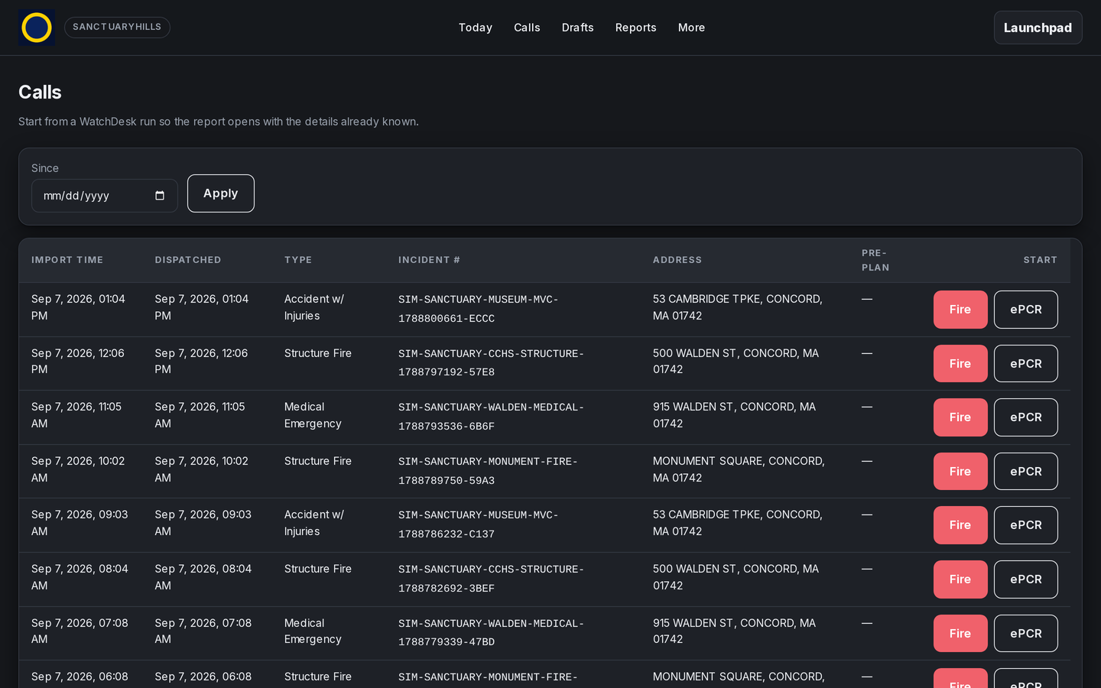Viewport: 1101px width, 688px height.
Task: Focus the Since date input field
Action: coord(105,196)
